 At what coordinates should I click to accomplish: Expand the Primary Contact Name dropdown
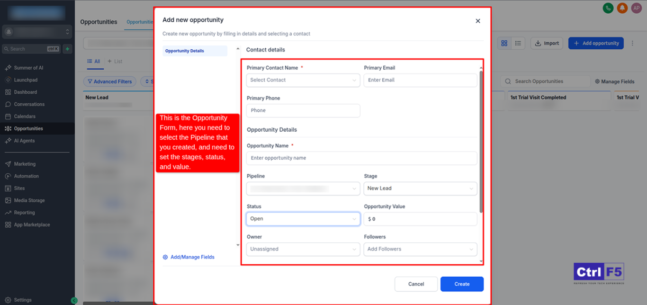click(x=303, y=80)
